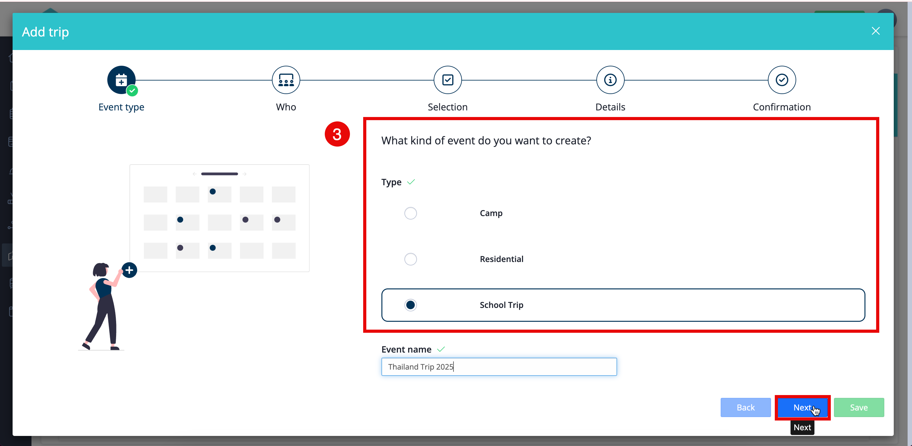Image resolution: width=912 pixels, height=446 pixels.
Task: Click the Camp option label
Action: click(x=491, y=213)
